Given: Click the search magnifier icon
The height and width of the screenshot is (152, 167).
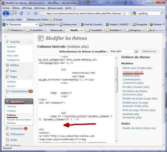Looking at the screenshot, I should pos(162,13).
